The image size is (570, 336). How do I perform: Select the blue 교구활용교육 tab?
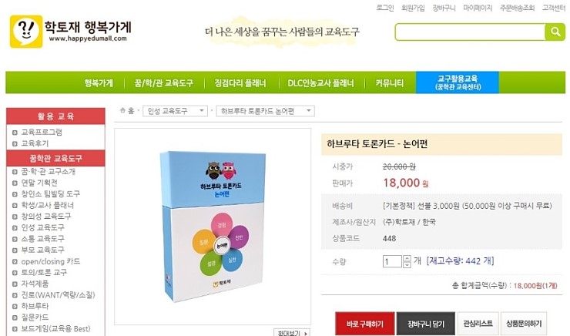coord(458,82)
